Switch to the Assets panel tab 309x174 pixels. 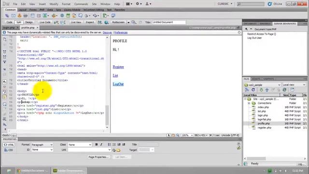click(256, 79)
